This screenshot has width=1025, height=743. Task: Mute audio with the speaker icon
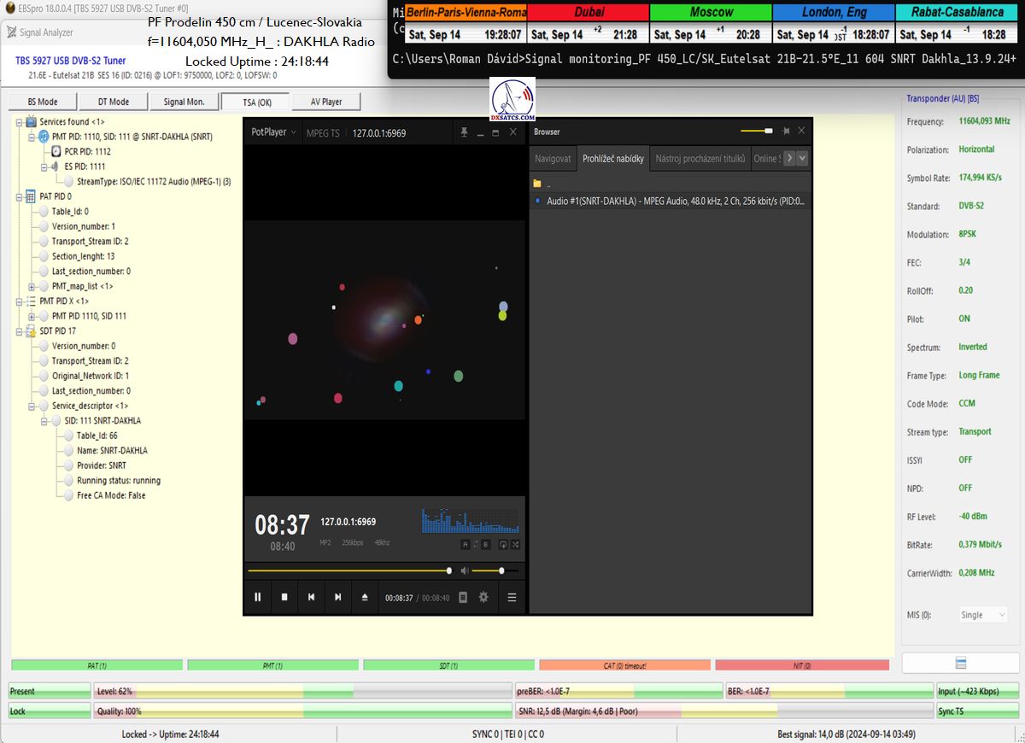465,570
